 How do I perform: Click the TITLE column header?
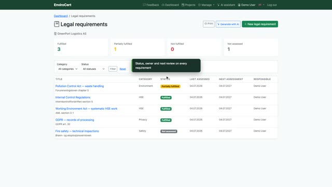(x=59, y=79)
